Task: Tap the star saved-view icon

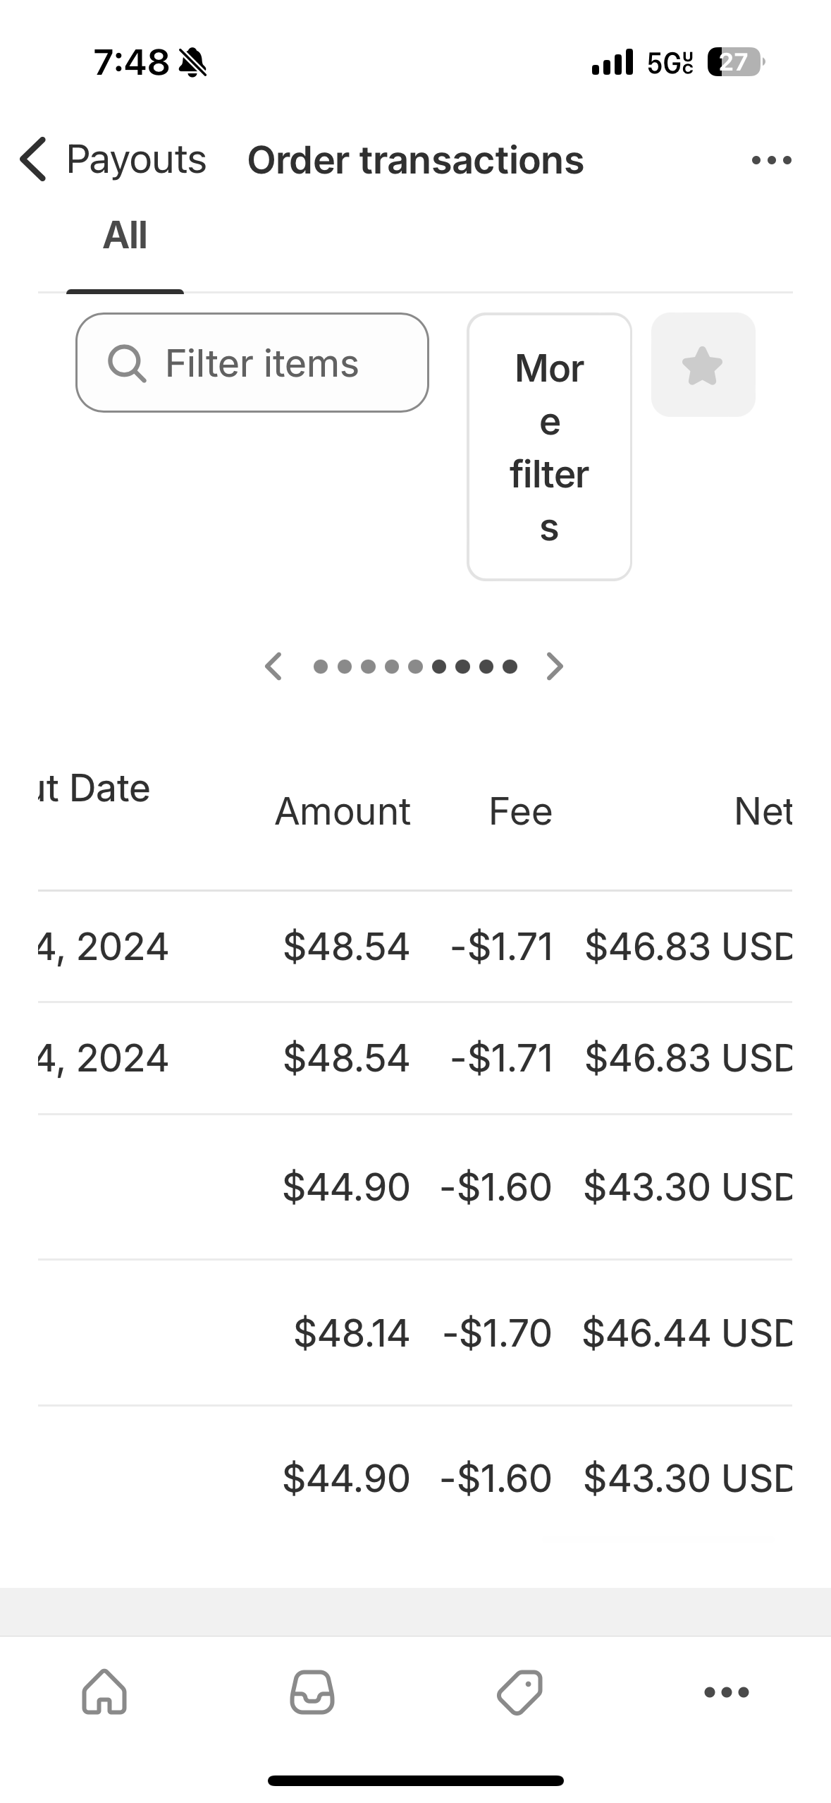Action: (703, 365)
